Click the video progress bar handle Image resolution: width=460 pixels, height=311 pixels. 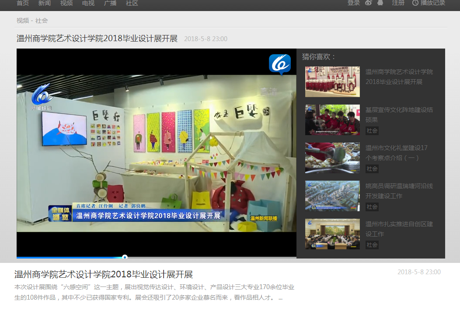pos(125,257)
